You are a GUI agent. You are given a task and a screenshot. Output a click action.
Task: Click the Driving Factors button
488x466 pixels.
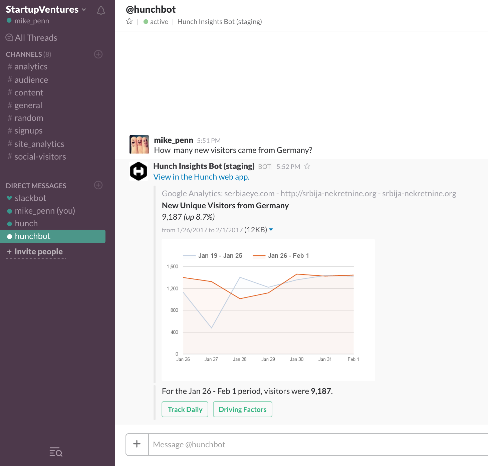pyautogui.click(x=243, y=409)
